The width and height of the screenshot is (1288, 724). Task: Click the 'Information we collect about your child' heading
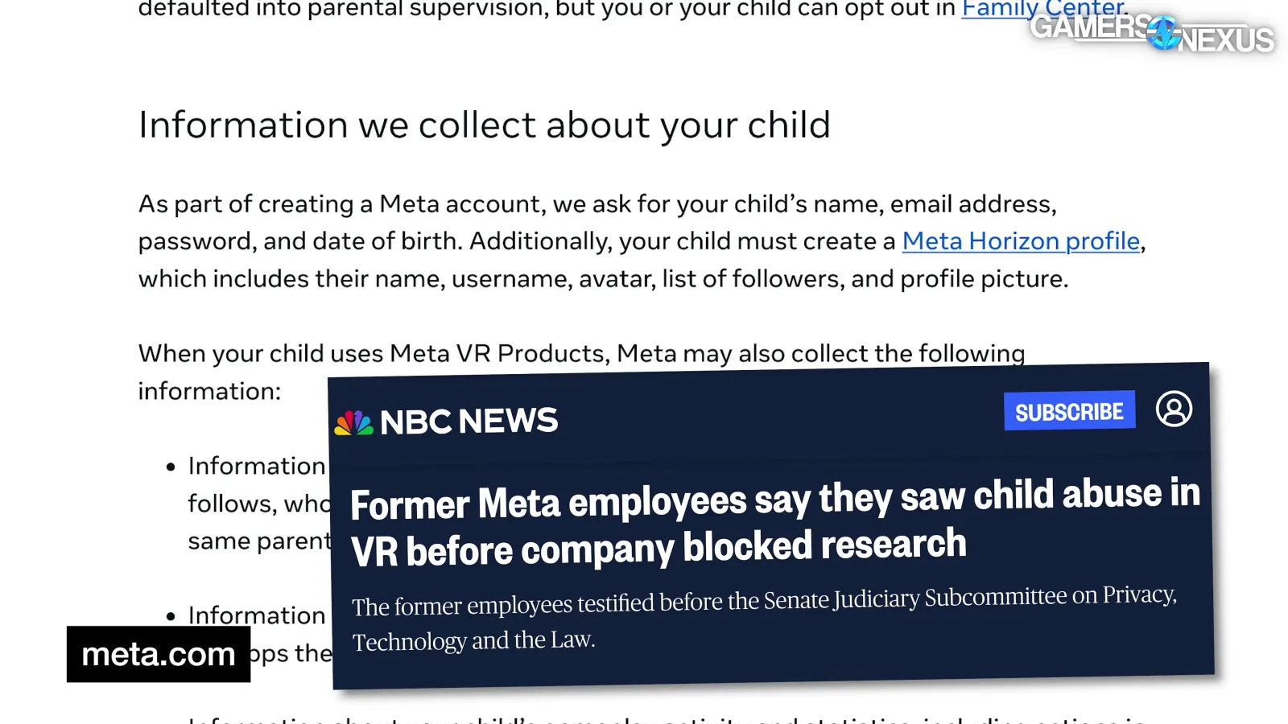coord(484,125)
